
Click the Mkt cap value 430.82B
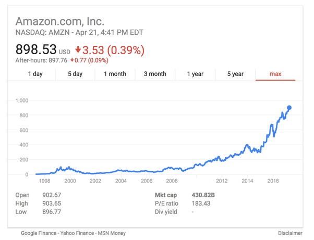(203, 195)
